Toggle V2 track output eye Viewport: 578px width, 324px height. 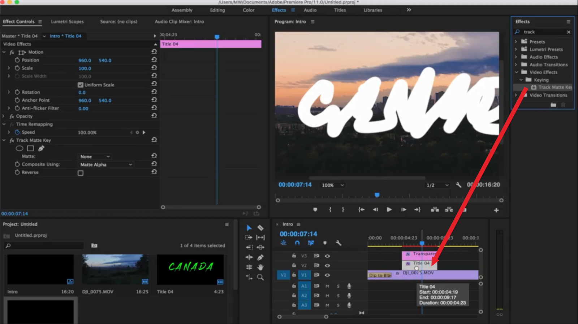[x=327, y=266]
